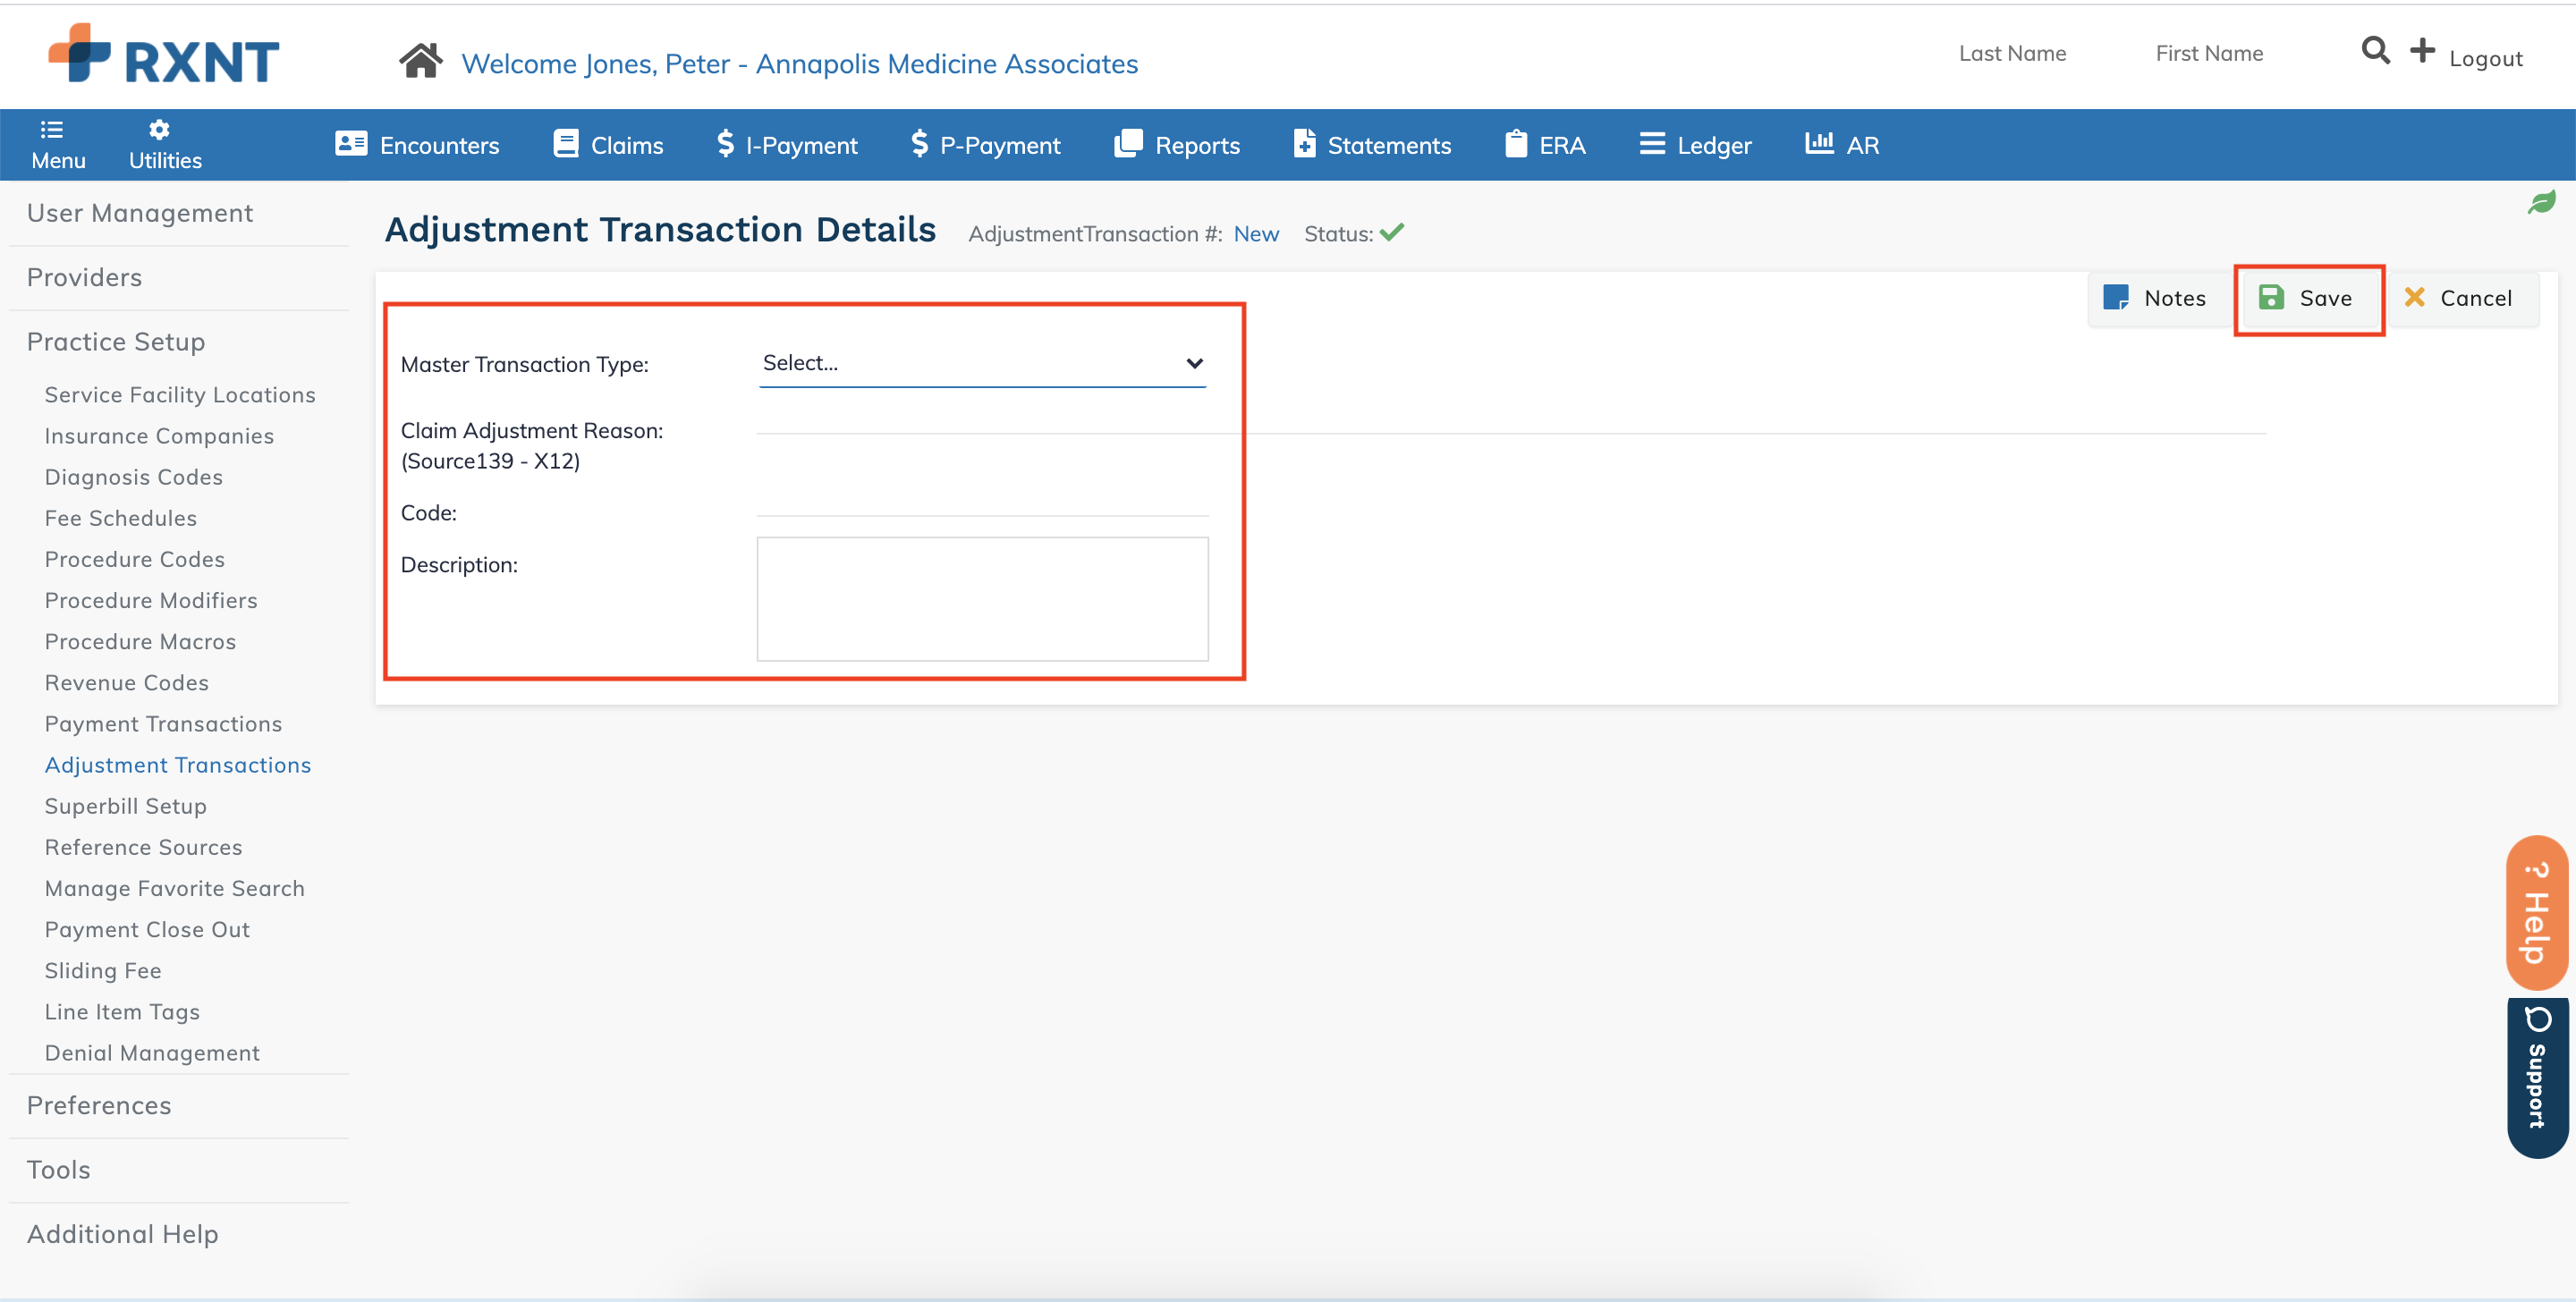Image resolution: width=2576 pixels, height=1302 pixels.
Task: Open AR section
Action: point(1843,145)
